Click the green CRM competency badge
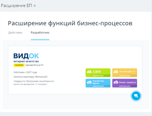 (98, 73)
